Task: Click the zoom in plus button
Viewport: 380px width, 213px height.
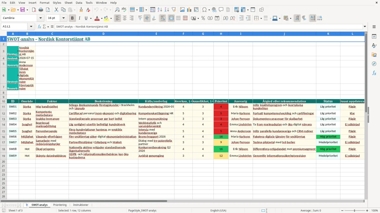Action: 367,210
